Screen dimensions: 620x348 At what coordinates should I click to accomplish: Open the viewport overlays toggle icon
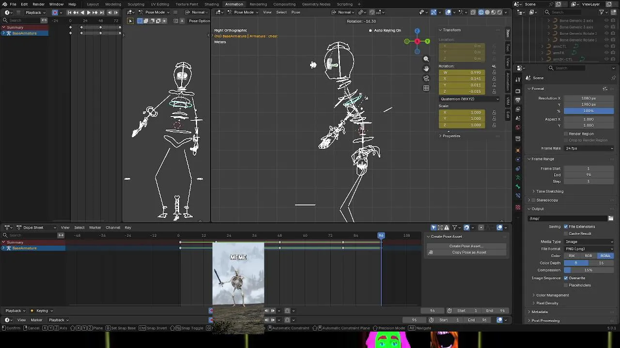coord(448,12)
